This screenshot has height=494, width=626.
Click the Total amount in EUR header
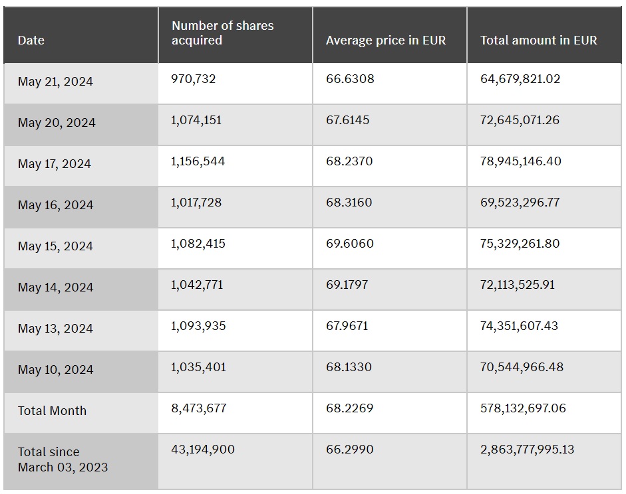click(539, 41)
